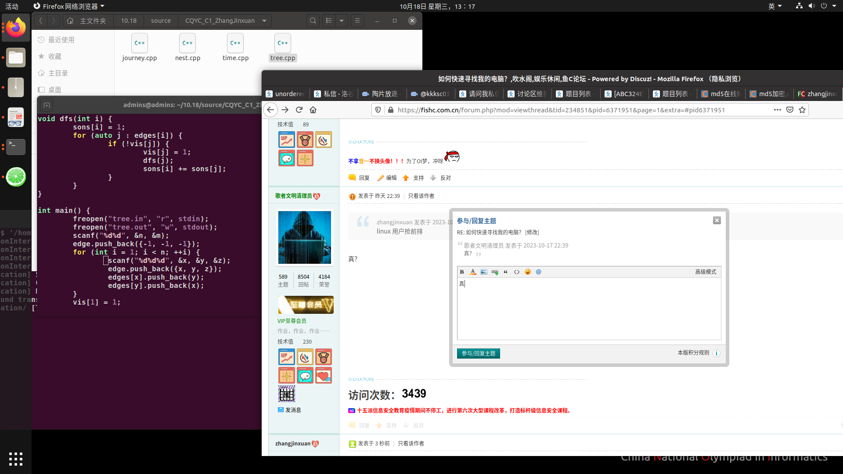Toggle list view in the file manager

[329, 21]
